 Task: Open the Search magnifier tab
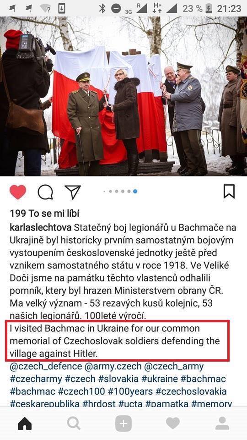(x=74, y=423)
